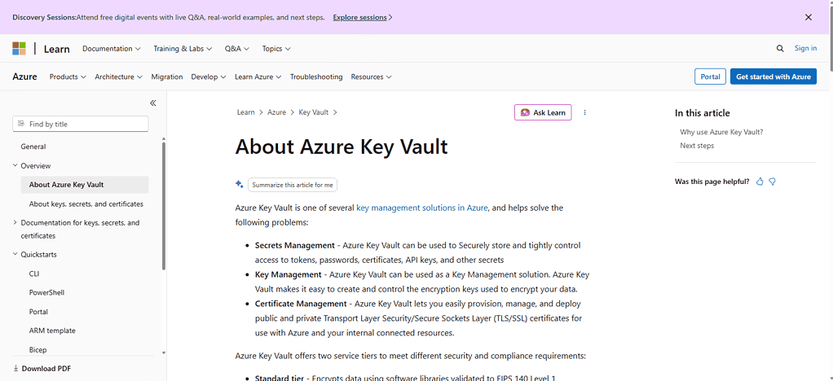Screen dimensions: 833x381
Task: Click the sparkle AI summarize icon
Action: click(x=239, y=184)
